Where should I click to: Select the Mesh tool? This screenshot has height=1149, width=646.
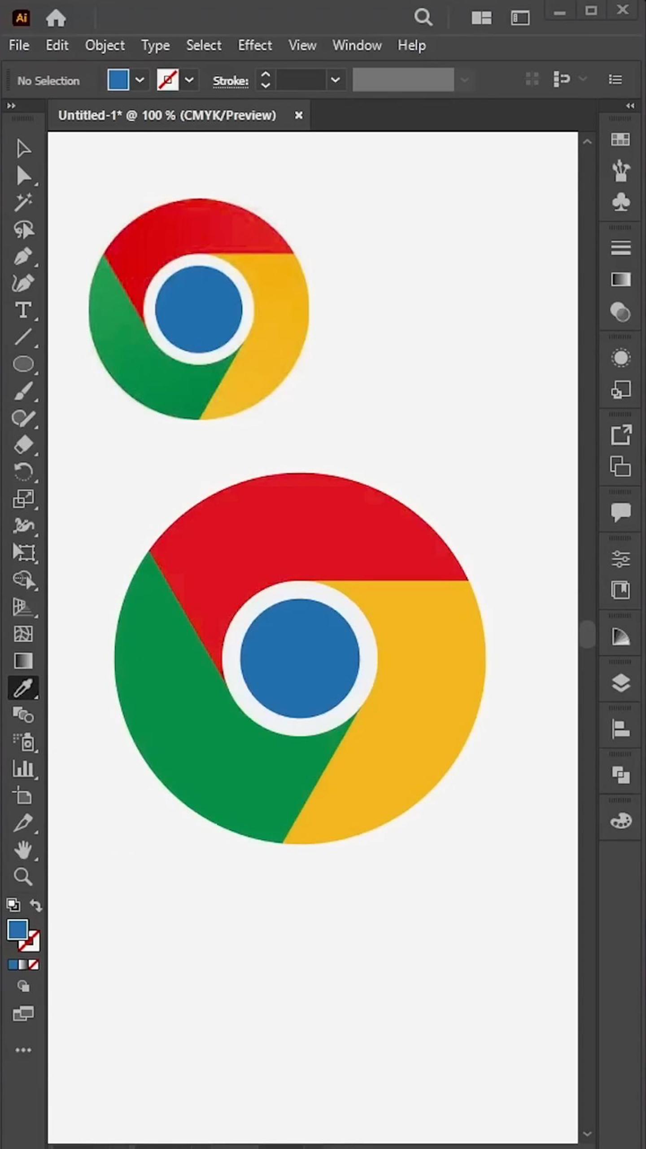[x=23, y=634]
